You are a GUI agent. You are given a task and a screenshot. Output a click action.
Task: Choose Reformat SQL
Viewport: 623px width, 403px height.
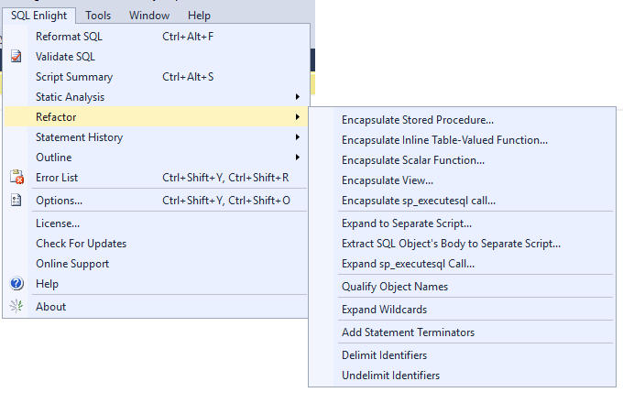click(x=156, y=37)
